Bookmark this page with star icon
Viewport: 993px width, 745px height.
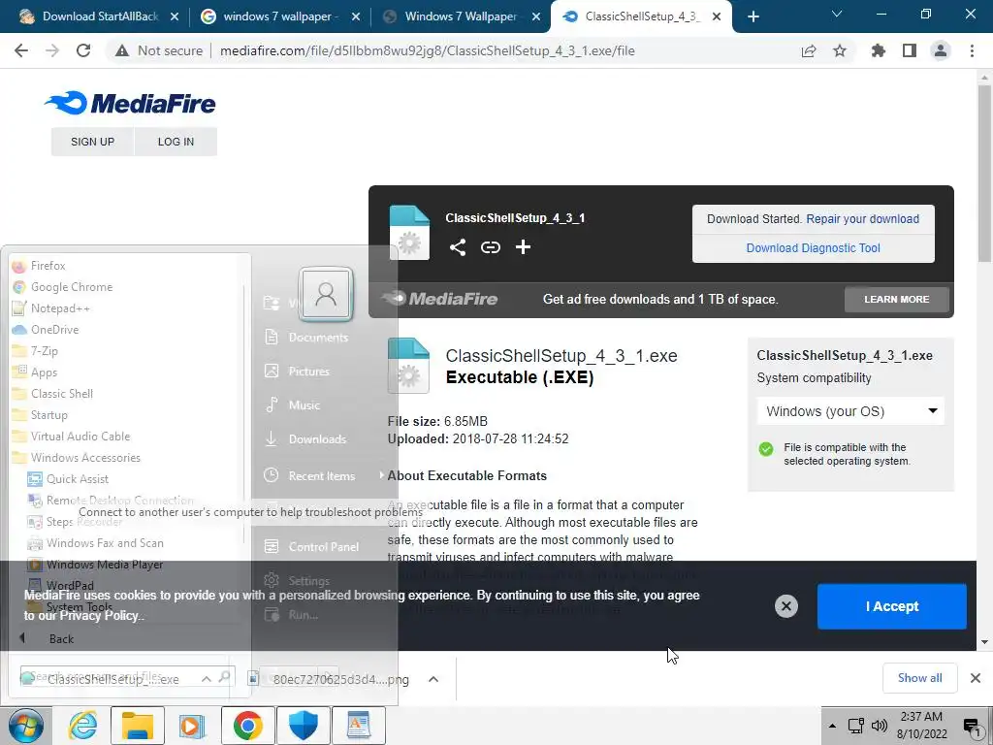tap(840, 50)
